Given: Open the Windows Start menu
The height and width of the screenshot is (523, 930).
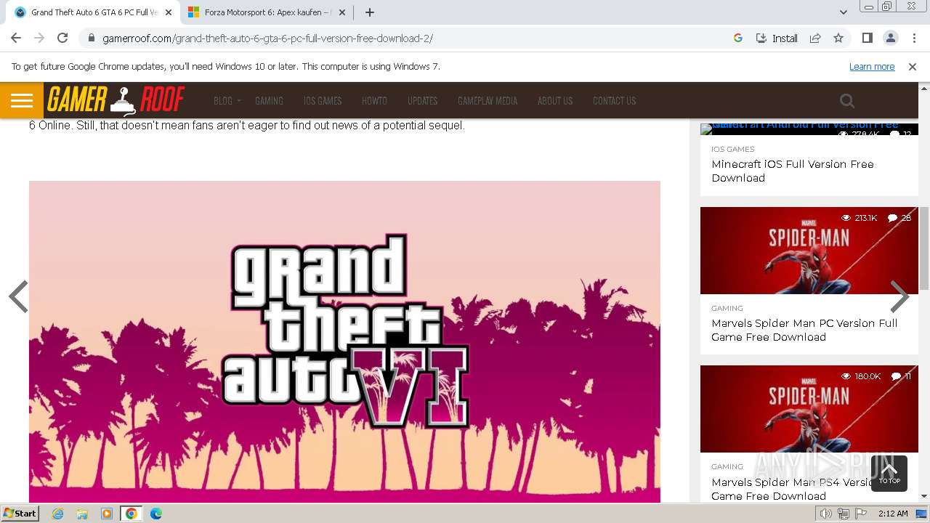Looking at the screenshot, I should (20, 513).
